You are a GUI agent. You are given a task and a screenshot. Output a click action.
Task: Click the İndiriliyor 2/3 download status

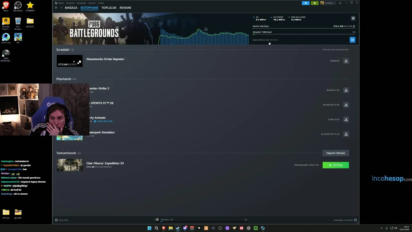pyautogui.click(x=167, y=220)
